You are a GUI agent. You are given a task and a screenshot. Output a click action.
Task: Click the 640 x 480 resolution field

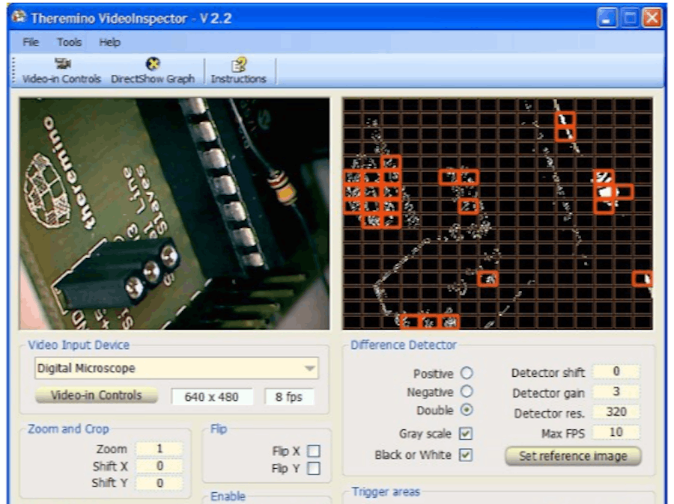(211, 396)
